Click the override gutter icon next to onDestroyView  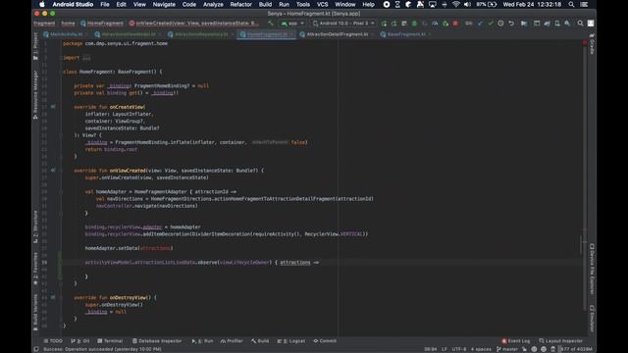pos(53,297)
